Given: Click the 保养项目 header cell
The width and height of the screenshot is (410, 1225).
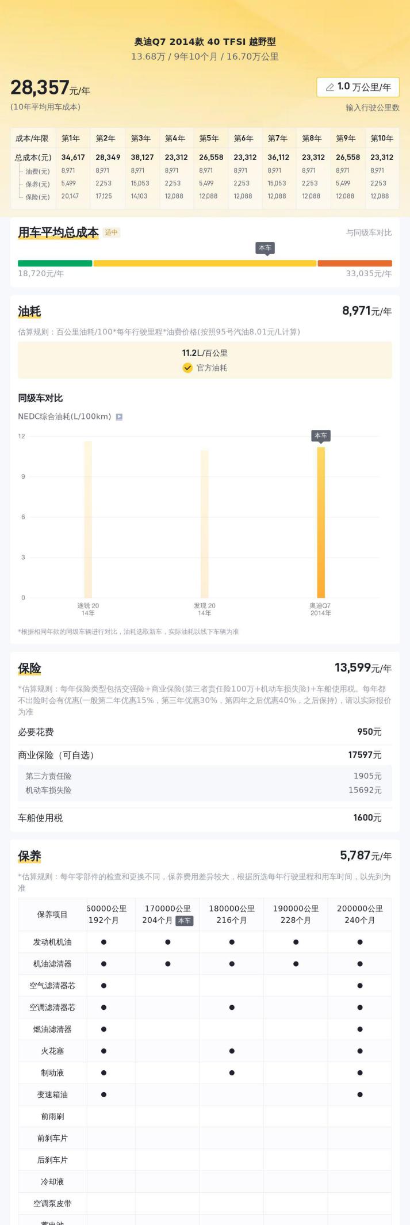Looking at the screenshot, I should [52, 914].
